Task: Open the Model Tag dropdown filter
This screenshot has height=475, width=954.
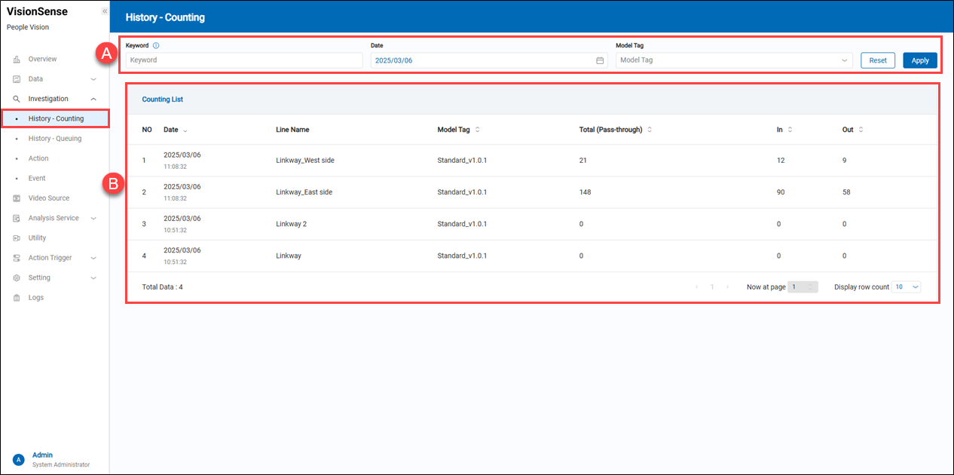Action: pyautogui.click(x=734, y=60)
